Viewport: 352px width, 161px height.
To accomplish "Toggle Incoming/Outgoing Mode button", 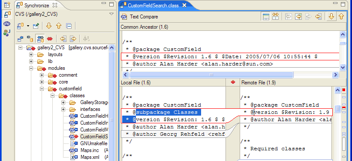I will [x=40, y=39].
